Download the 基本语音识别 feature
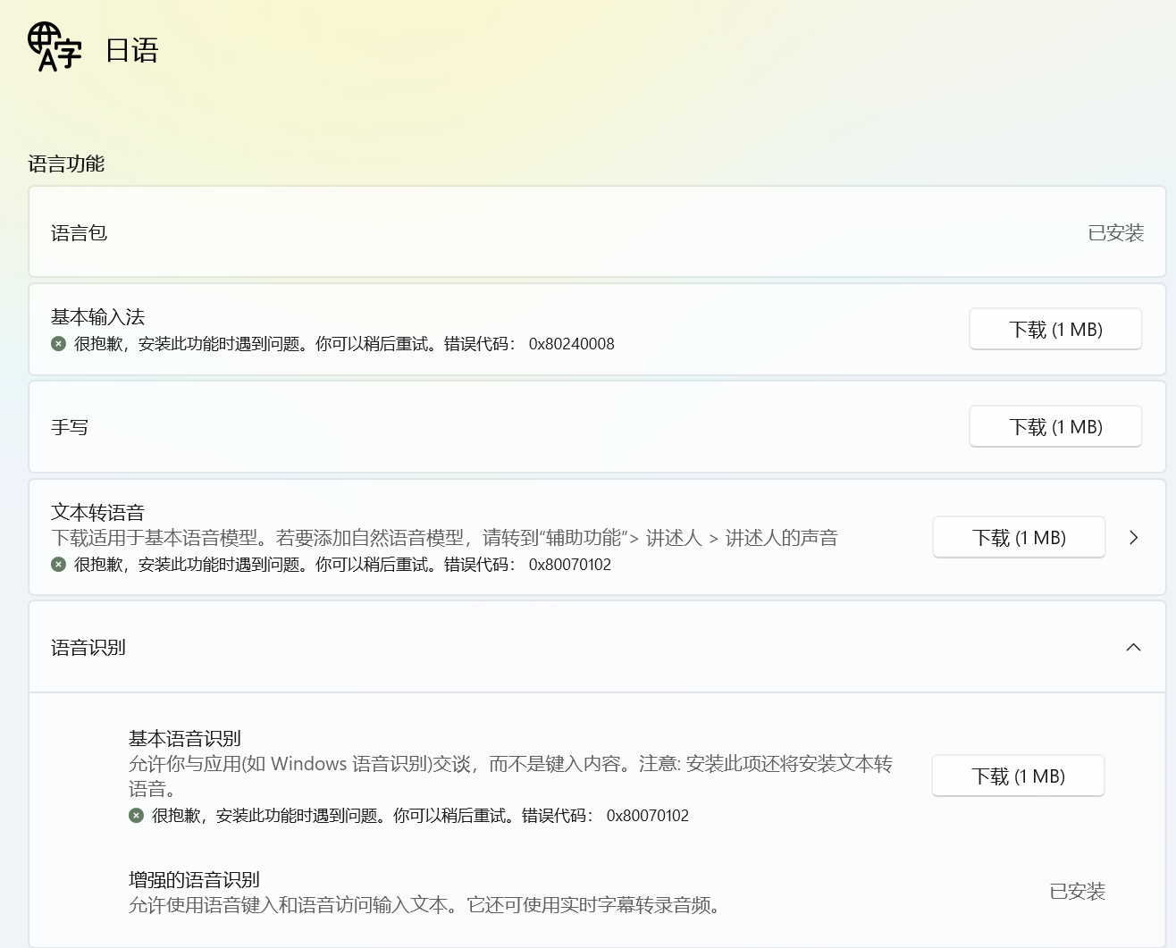This screenshot has width=1176, height=948. pos(1018,776)
